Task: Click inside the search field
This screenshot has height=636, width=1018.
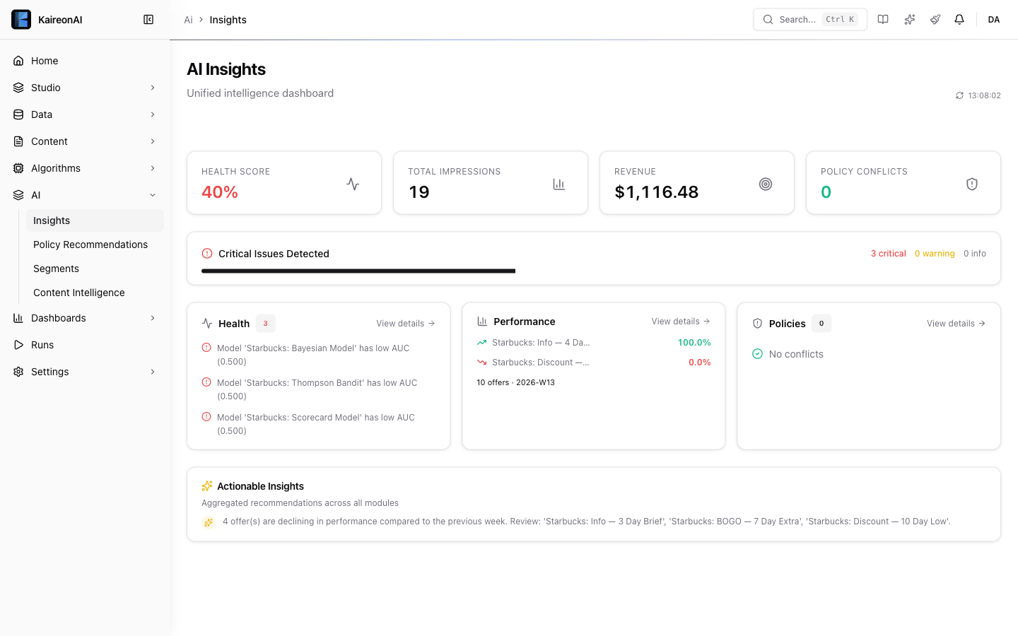Action: (806, 19)
